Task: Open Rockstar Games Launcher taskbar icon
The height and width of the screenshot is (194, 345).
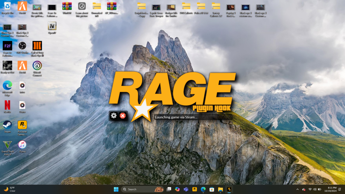Action: pyautogui.click(x=195, y=190)
